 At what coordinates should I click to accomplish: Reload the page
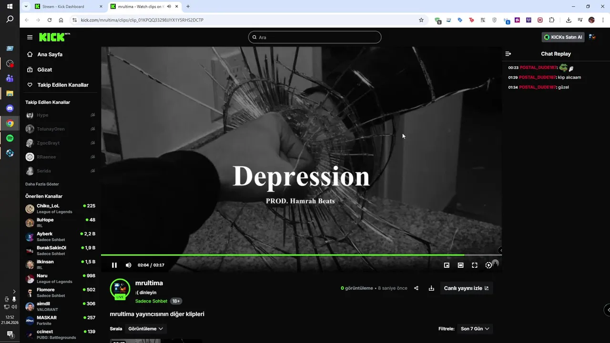(49, 20)
